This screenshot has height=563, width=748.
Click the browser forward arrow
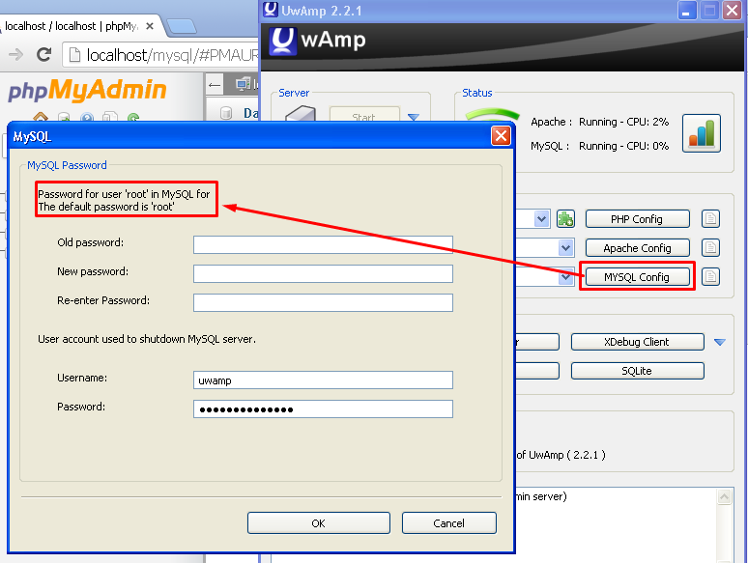tap(15, 54)
